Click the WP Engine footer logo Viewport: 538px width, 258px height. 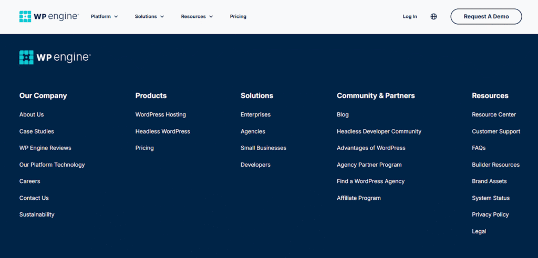pyautogui.click(x=55, y=58)
